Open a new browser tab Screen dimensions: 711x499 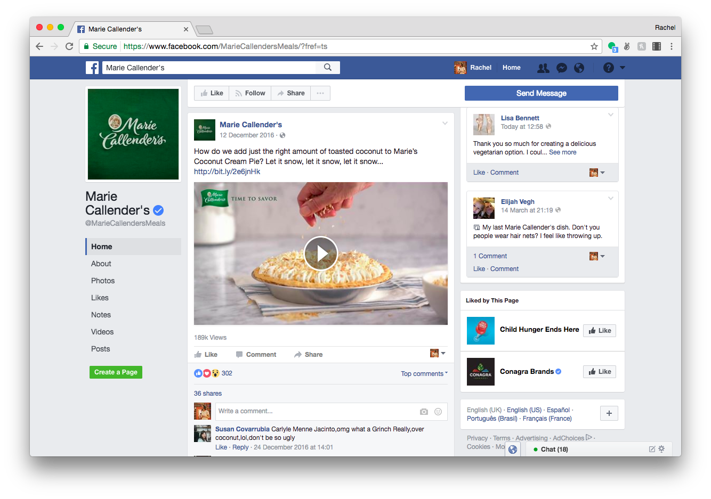pyautogui.click(x=204, y=29)
